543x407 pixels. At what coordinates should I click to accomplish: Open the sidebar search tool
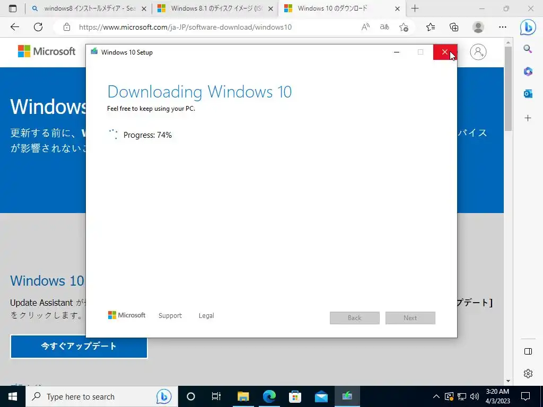pyautogui.click(x=528, y=49)
